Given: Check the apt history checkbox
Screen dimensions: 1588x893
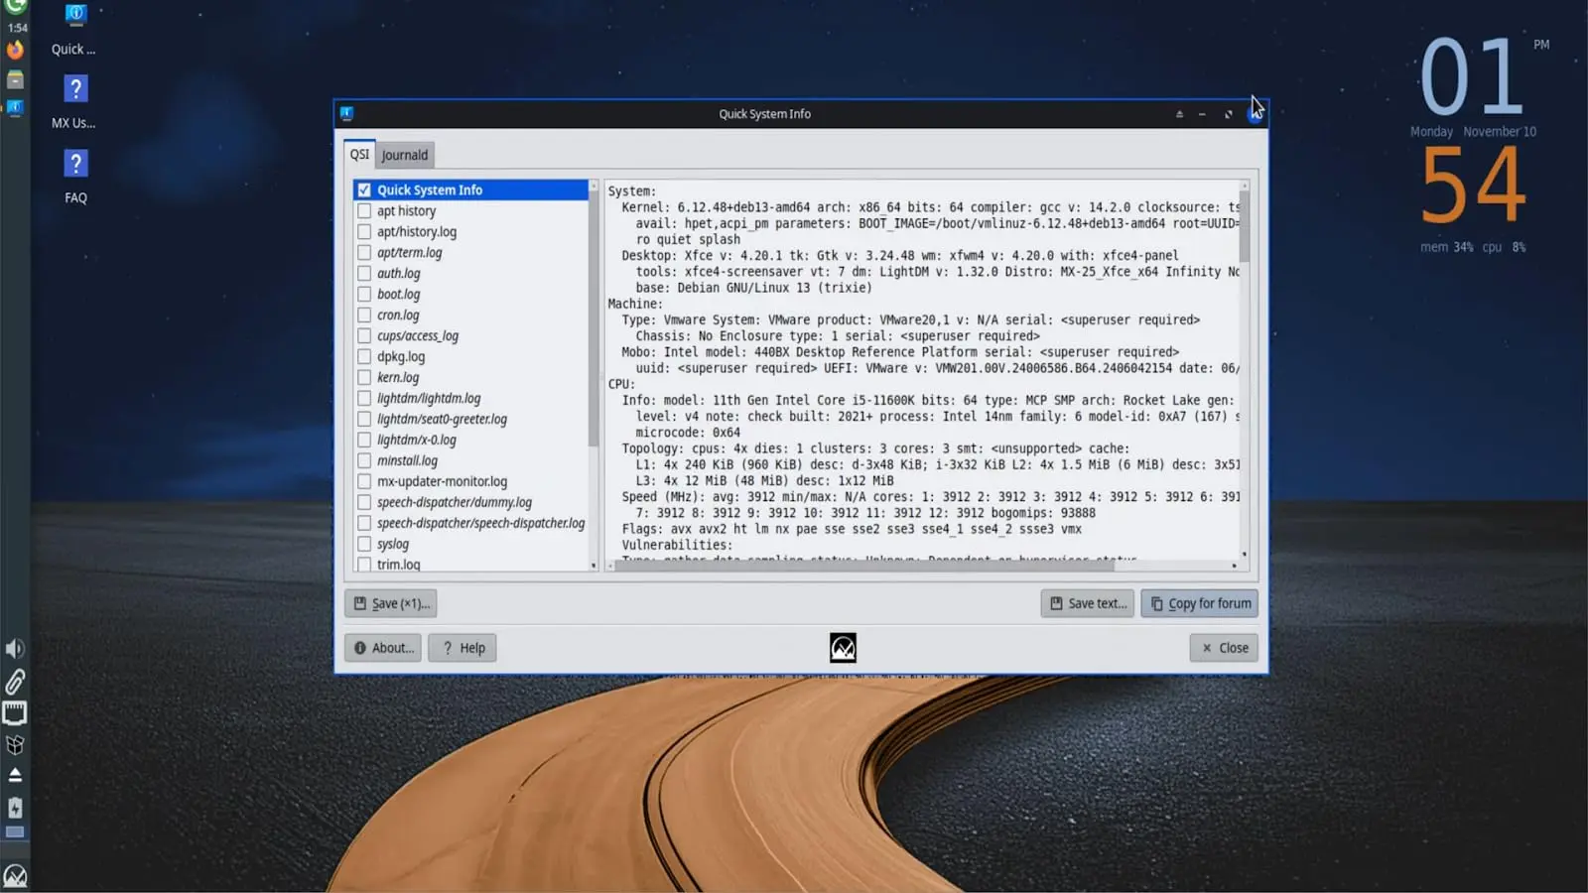Looking at the screenshot, I should (x=364, y=210).
